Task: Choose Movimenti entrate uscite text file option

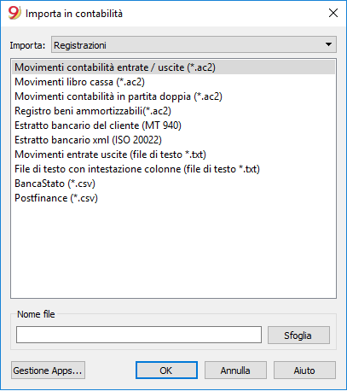Action: [173, 155]
